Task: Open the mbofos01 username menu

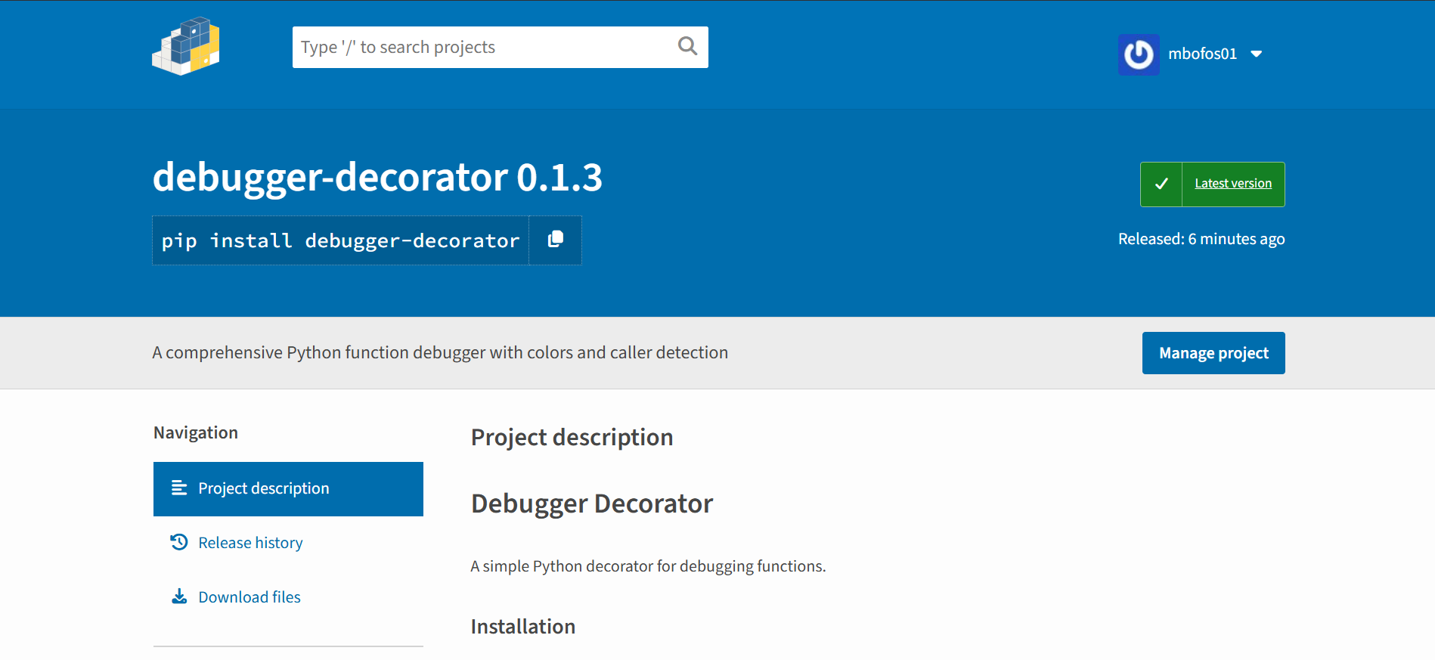Action: point(1202,54)
